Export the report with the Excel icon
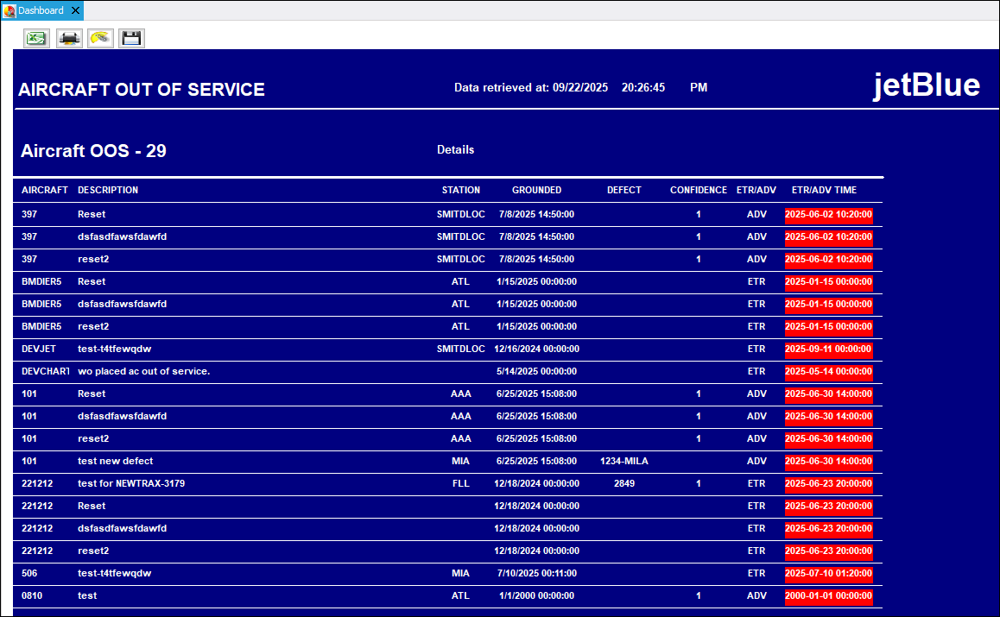Image resolution: width=1000 pixels, height=617 pixels. tap(36, 38)
